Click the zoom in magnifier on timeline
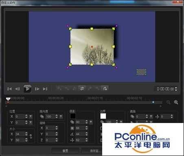184x156 pixels. pos(176,102)
